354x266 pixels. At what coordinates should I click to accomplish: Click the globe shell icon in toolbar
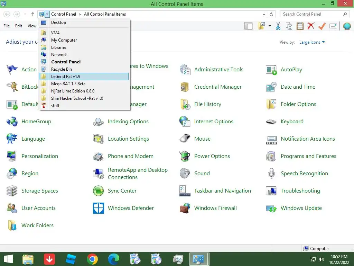(x=347, y=26)
